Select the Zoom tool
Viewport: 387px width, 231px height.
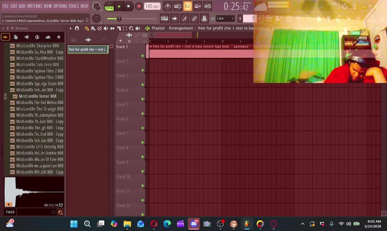131,29
